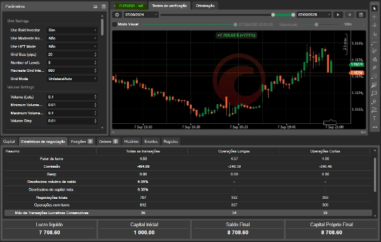This screenshot has height=242, width=381.
Task: Adjust Volume (Lots) stepper arrows
Action: [95, 97]
